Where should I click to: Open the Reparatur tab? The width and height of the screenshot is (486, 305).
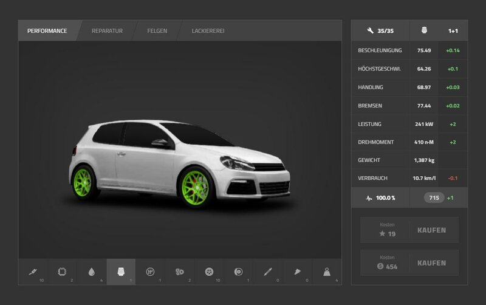click(x=107, y=30)
